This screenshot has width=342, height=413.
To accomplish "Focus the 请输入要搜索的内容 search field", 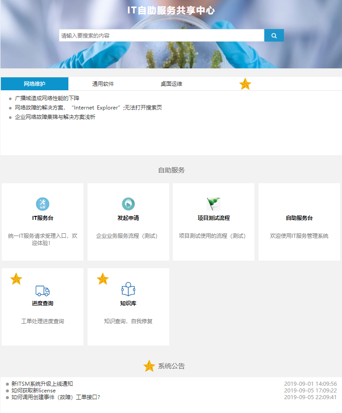I will coord(161,35).
